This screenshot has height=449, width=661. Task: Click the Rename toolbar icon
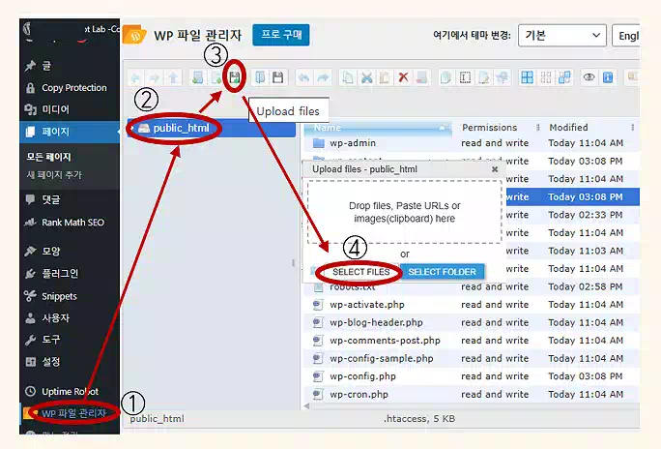pos(465,77)
